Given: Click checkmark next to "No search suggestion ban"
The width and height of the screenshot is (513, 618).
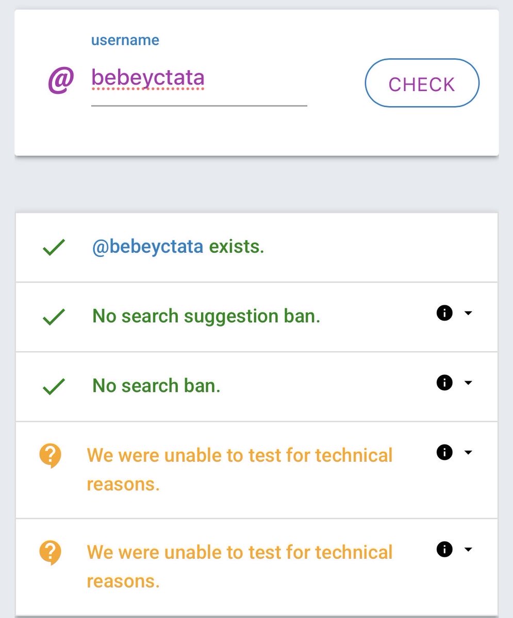Looking at the screenshot, I should [54, 317].
